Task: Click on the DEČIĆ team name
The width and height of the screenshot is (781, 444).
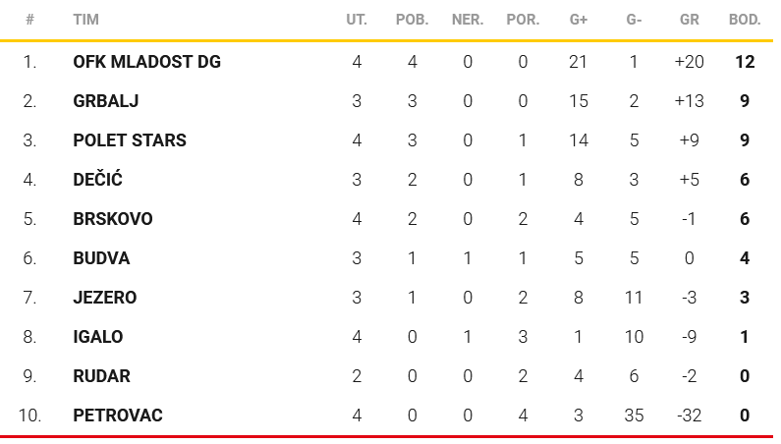Action: 97,180
